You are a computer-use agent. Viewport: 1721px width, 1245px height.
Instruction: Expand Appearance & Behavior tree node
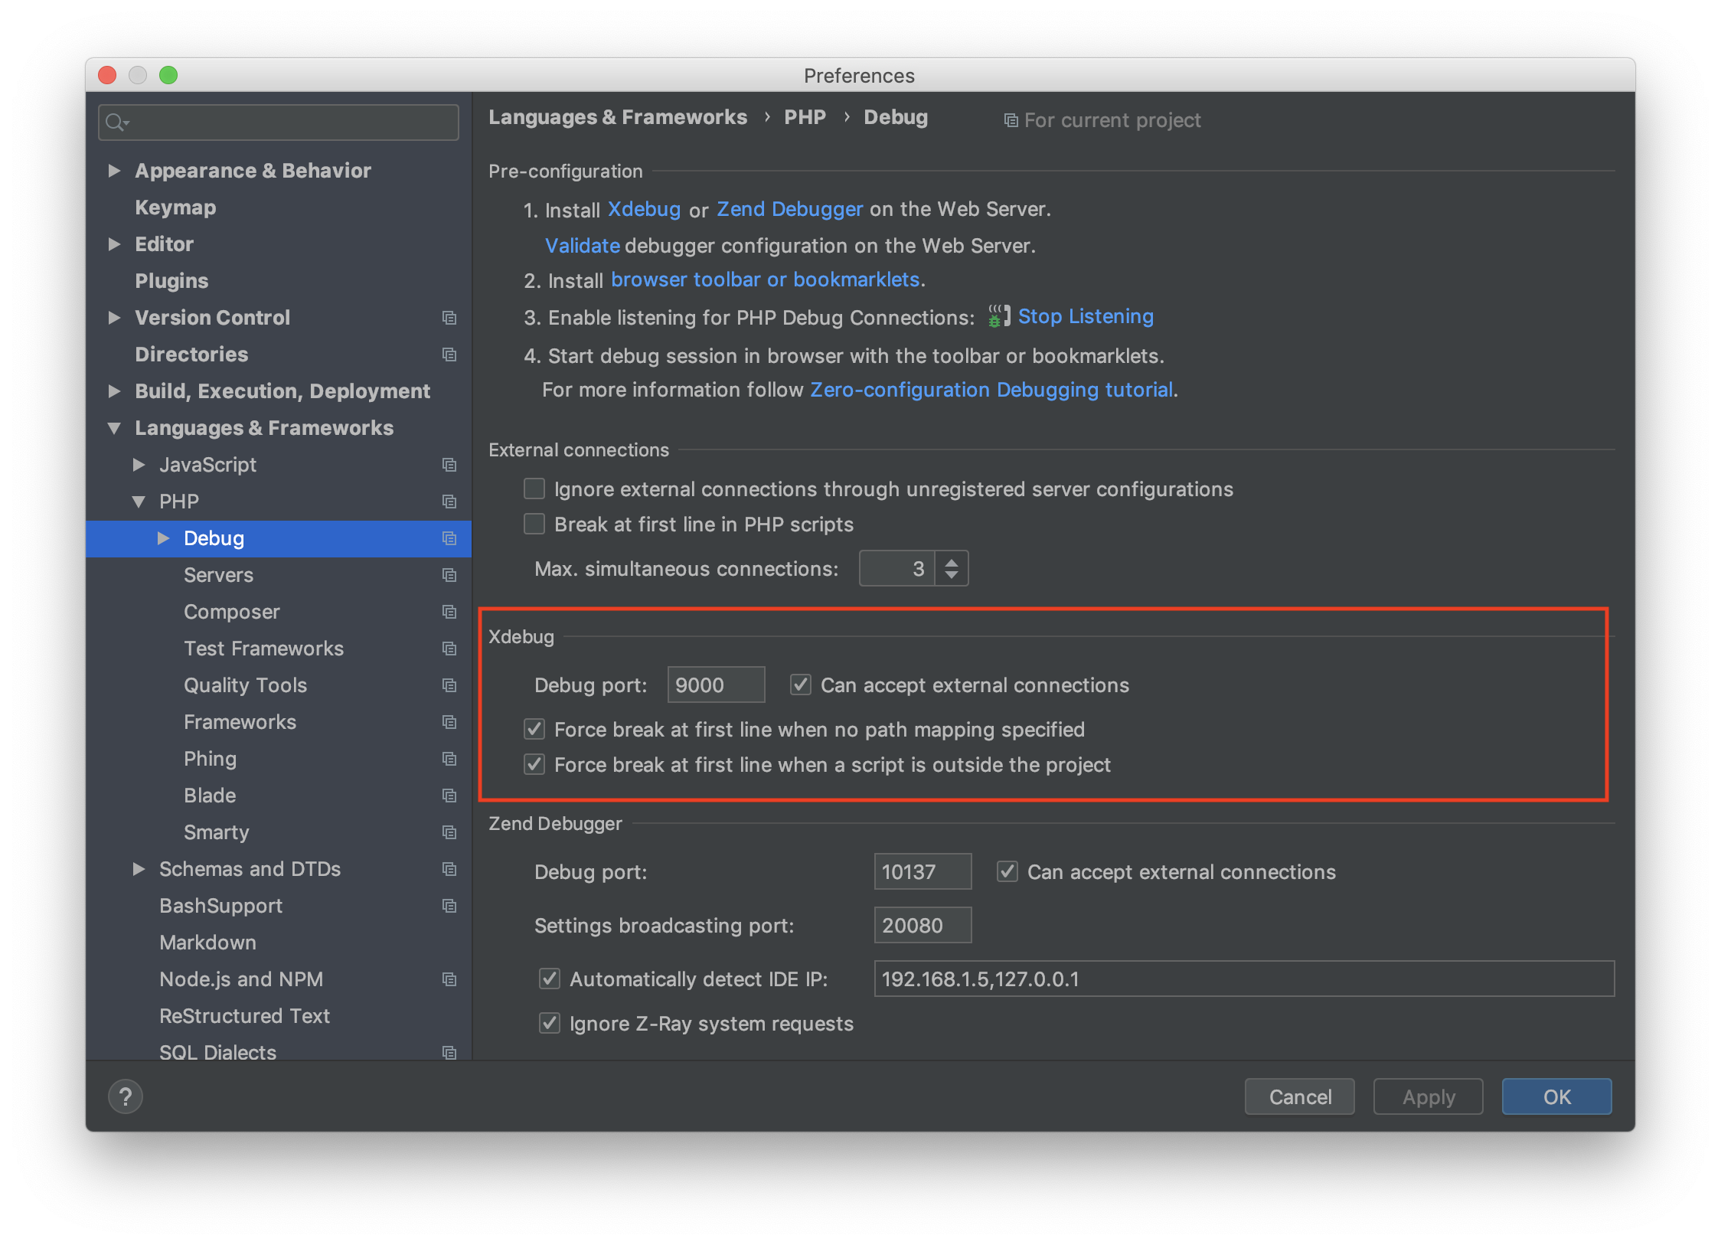(115, 170)
